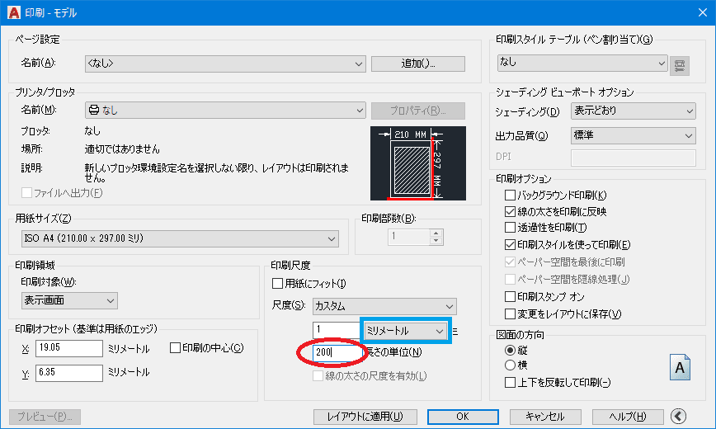This screenshot has height=429, width=716.
Task: Click the X offset input field
Action: point(63,348)
